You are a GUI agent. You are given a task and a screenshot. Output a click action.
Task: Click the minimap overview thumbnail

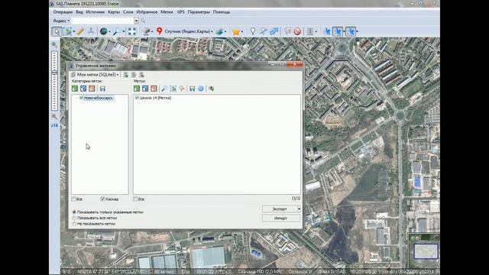pos(426,251)
